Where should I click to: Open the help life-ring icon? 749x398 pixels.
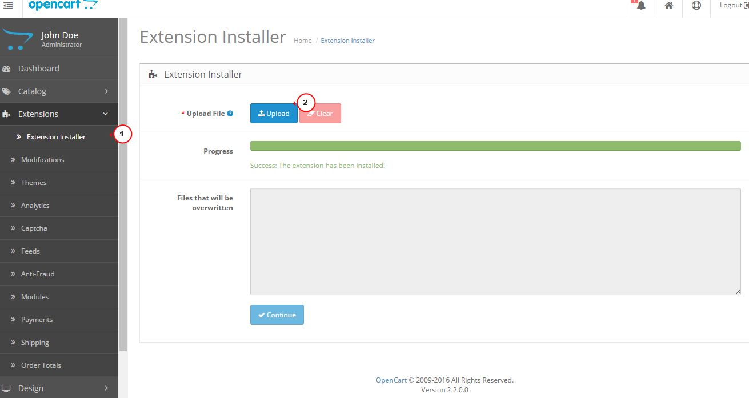pos(696,6)
